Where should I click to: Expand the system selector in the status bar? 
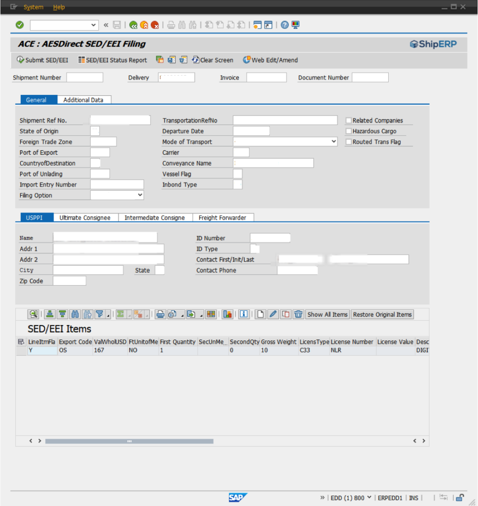pyautogui.click(x=369, y=497)
